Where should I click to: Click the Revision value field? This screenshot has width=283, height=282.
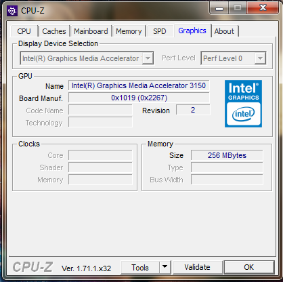[x=193, y=110]
